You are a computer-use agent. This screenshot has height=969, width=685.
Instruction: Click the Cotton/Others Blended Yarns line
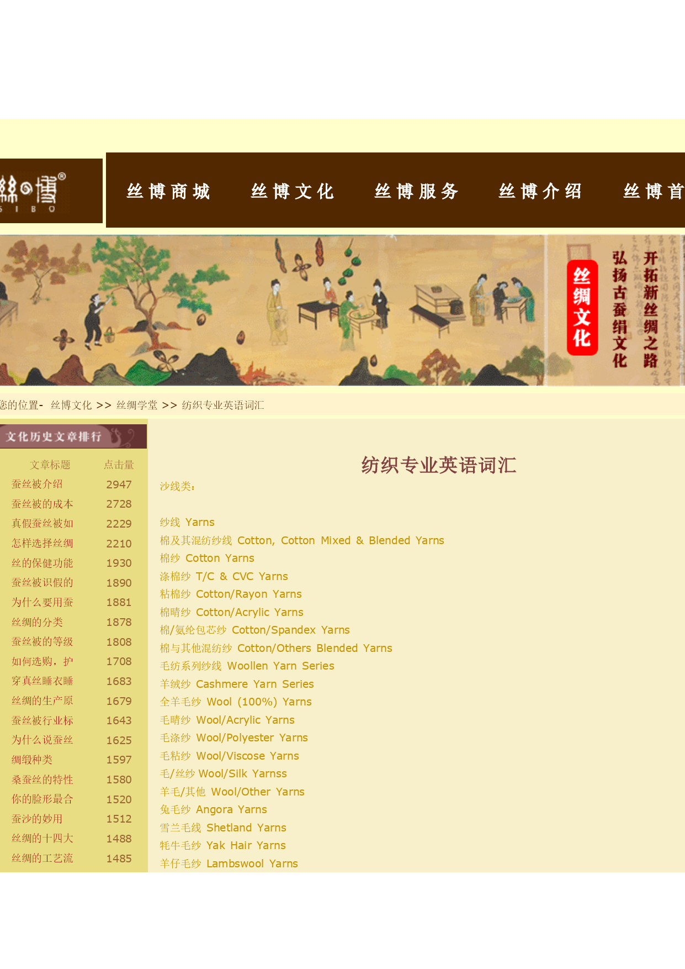276,648
